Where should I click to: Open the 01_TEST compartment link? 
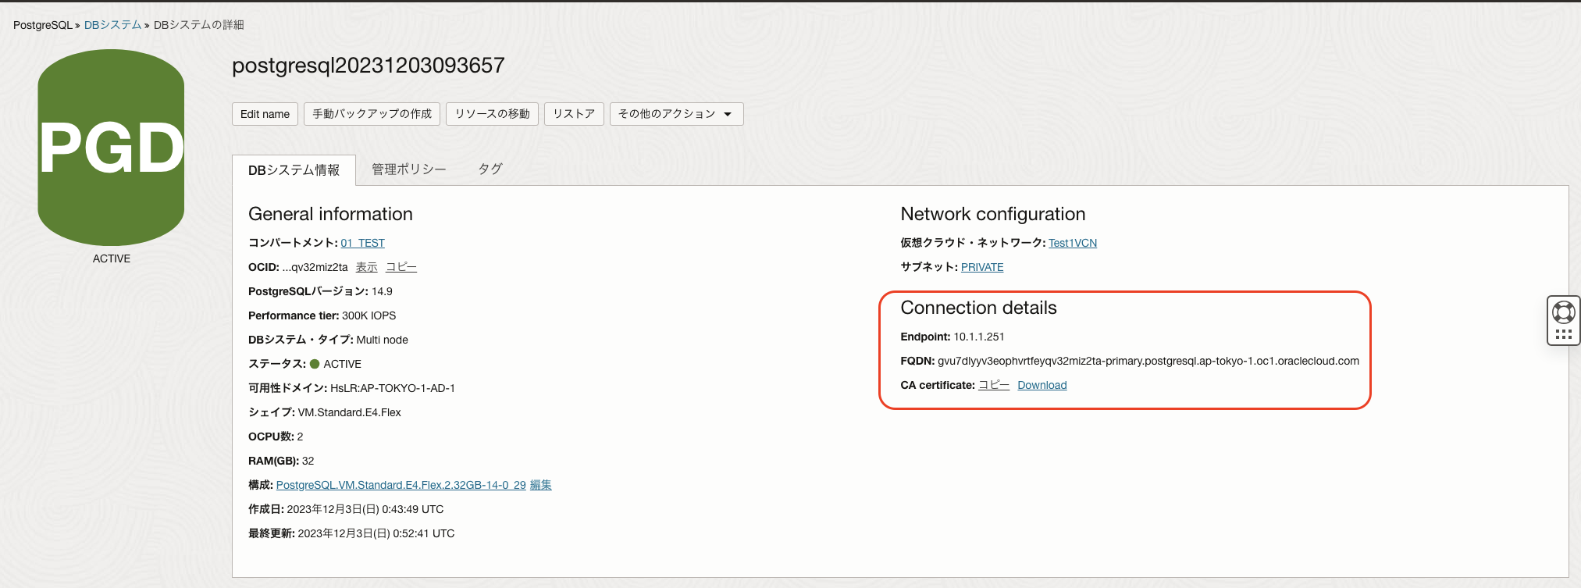click(x=362, y=243)
